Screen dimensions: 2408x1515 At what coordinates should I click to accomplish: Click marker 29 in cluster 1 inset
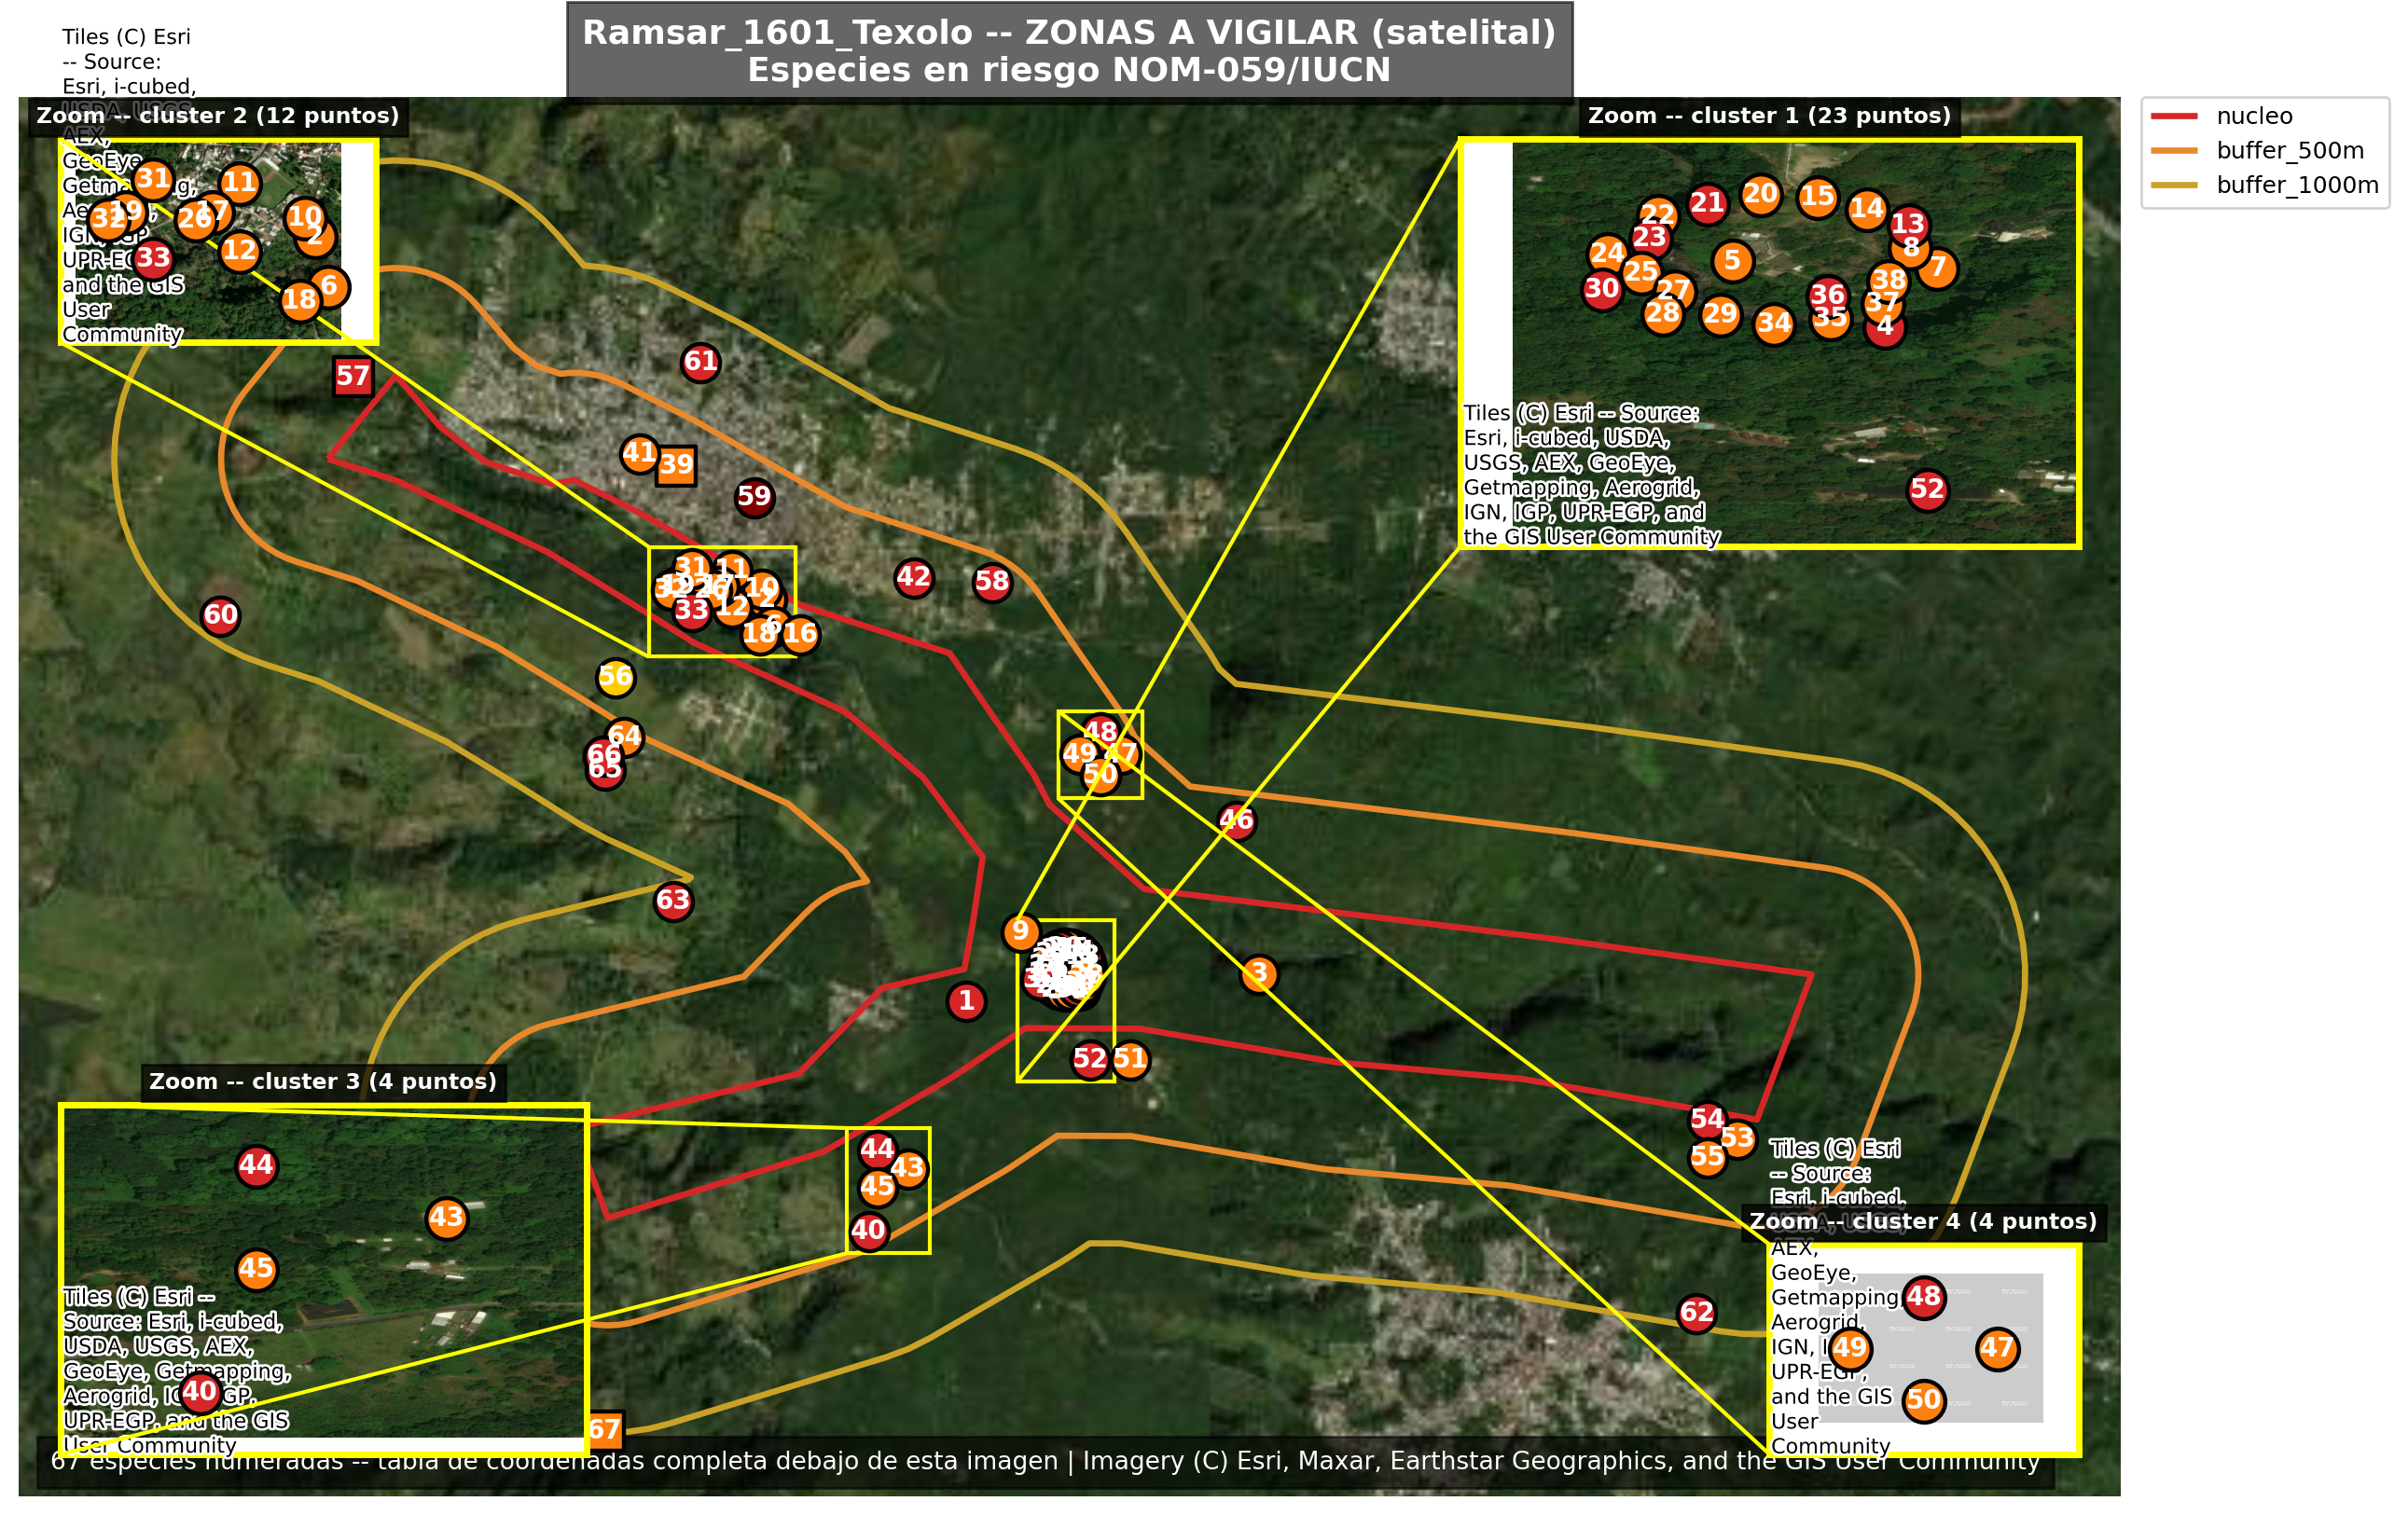1720,315
